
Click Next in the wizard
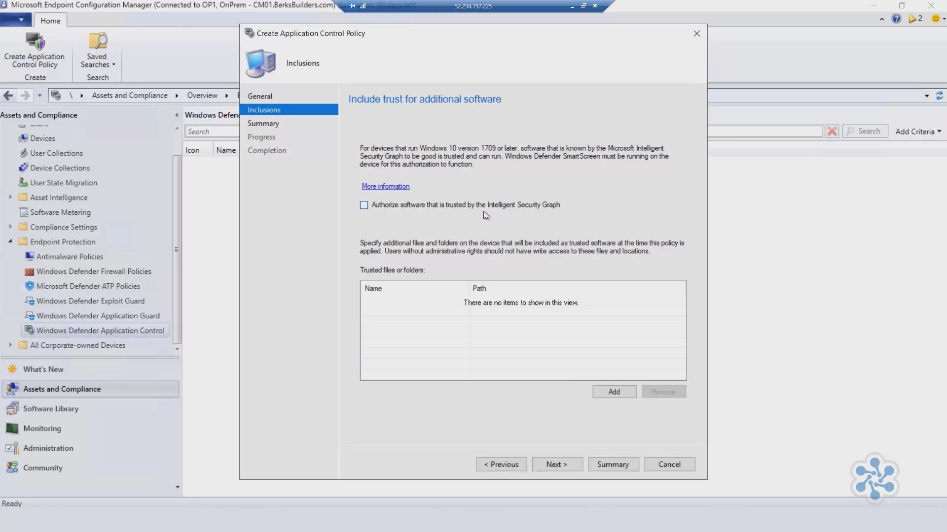coord(557,464)
